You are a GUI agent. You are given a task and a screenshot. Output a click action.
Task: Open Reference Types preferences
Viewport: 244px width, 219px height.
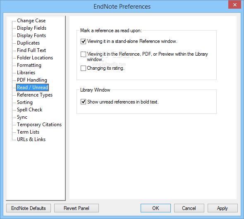pyautogui.click(x=35, y=95)
